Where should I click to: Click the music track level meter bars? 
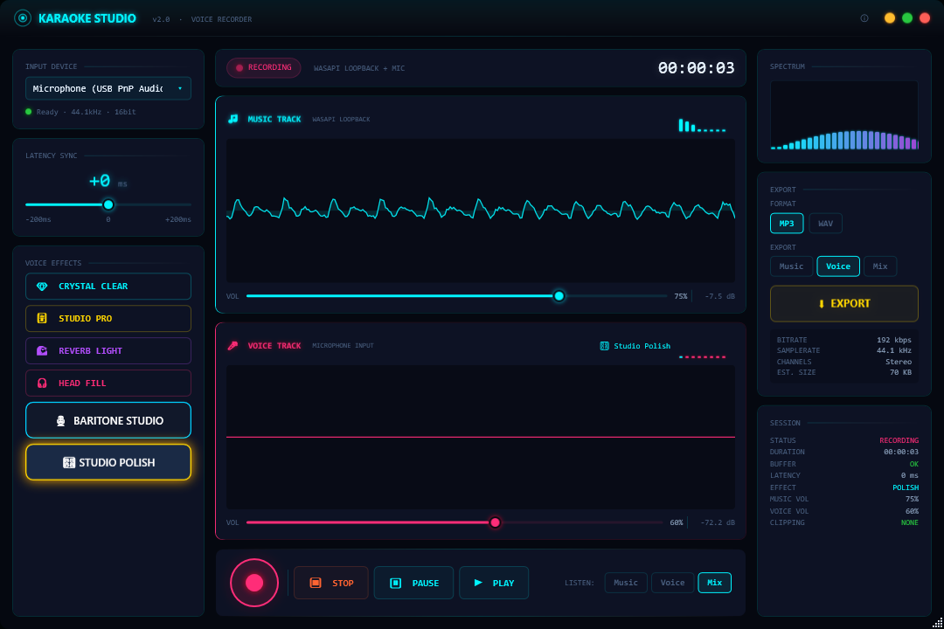tap(702, 125)
